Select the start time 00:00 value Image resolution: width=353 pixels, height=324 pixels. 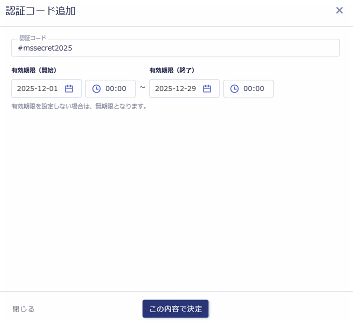115,88
